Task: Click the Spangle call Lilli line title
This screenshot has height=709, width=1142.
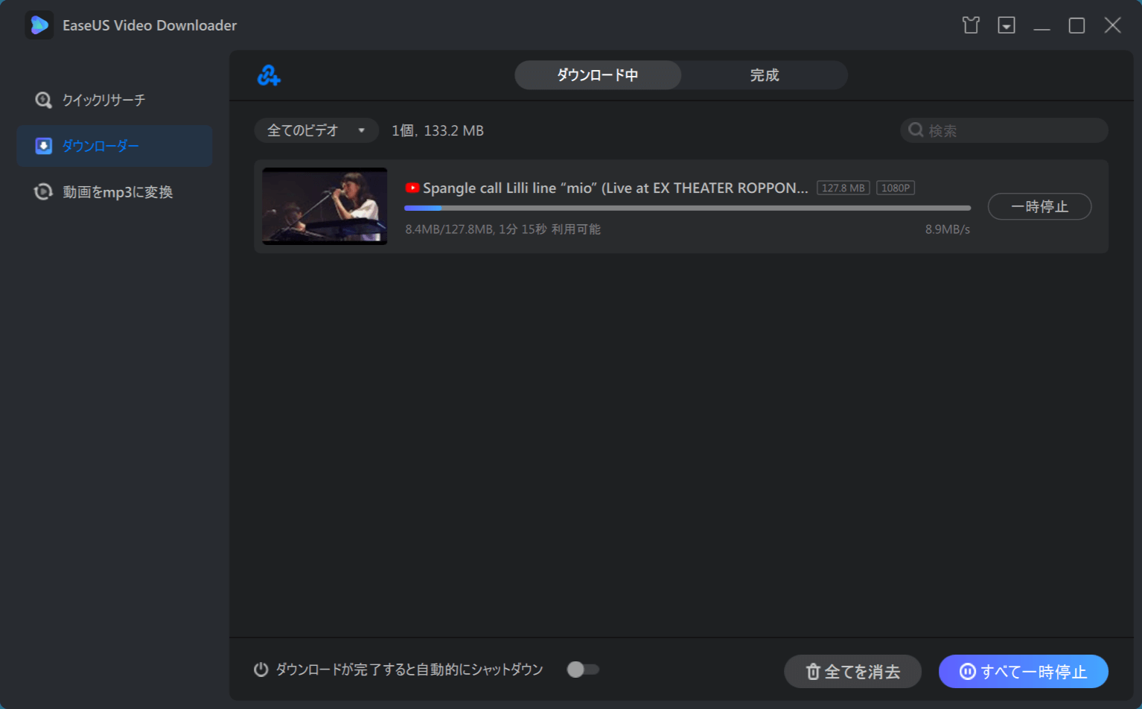Action: click(x=615, y=188)
